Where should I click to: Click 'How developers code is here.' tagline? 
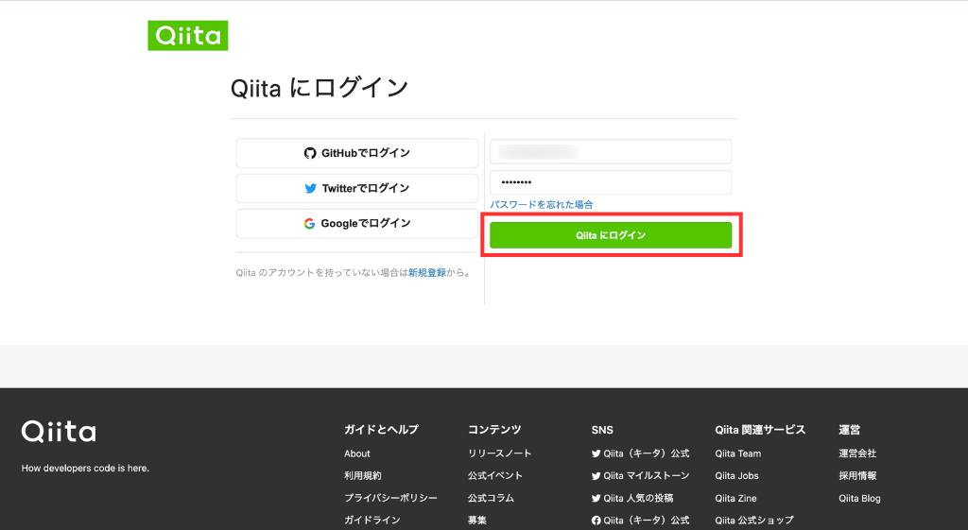[x=85, y=469]
